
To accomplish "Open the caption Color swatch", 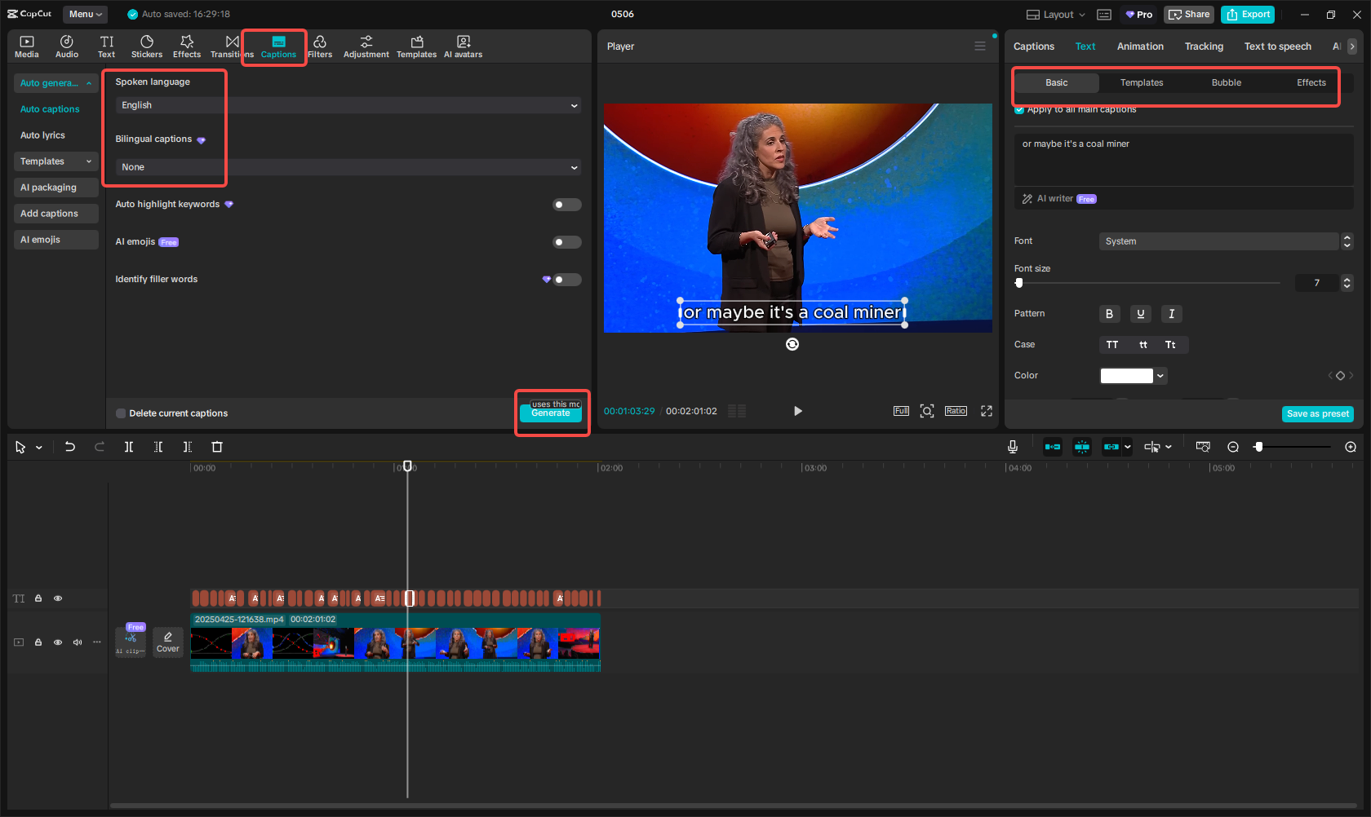I will pos(1126,376).
